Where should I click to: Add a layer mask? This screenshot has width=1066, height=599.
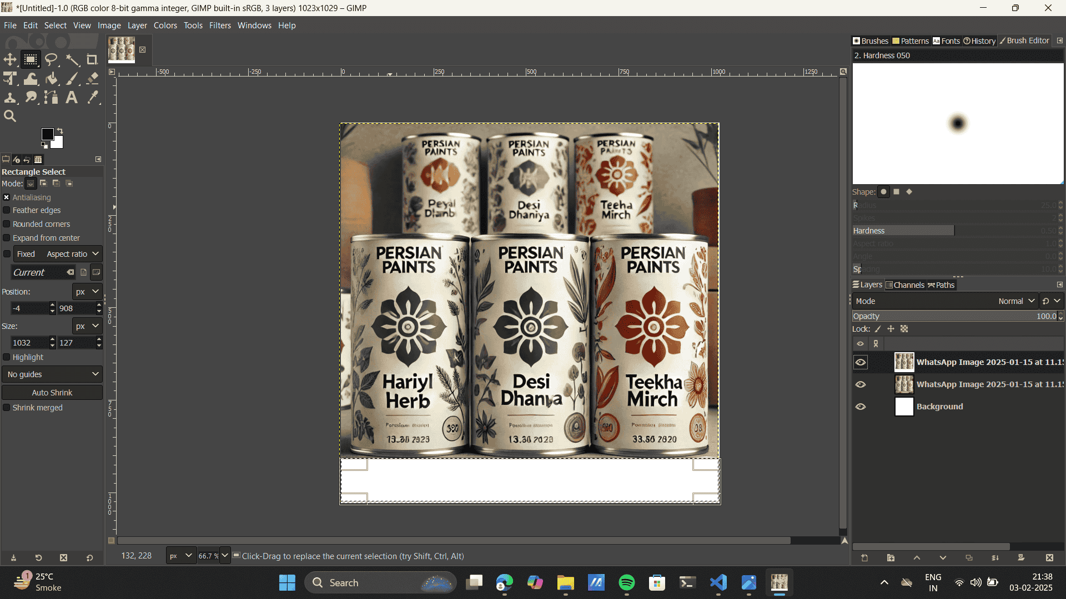point(1021,558)
